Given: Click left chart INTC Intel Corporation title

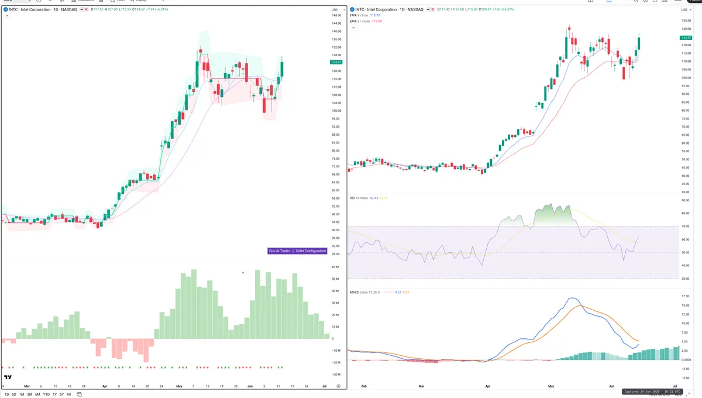Looking at the screenshot, I should [43, 9].
